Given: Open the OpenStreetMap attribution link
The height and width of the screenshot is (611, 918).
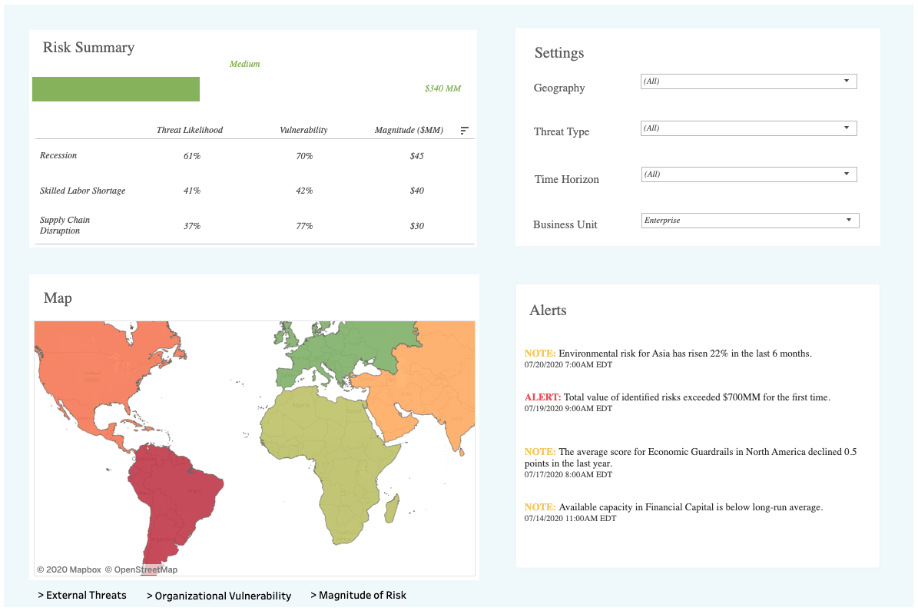Looking at the screenshot, I should pos(141,569).
